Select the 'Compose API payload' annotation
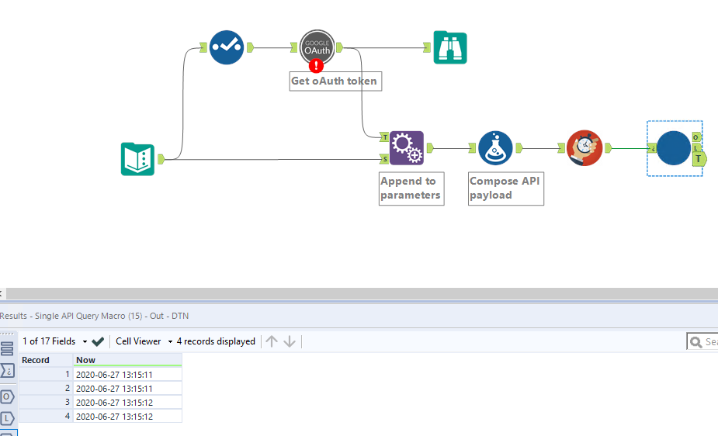Viewport: 718px width, 436px height. tap(505, 189)
